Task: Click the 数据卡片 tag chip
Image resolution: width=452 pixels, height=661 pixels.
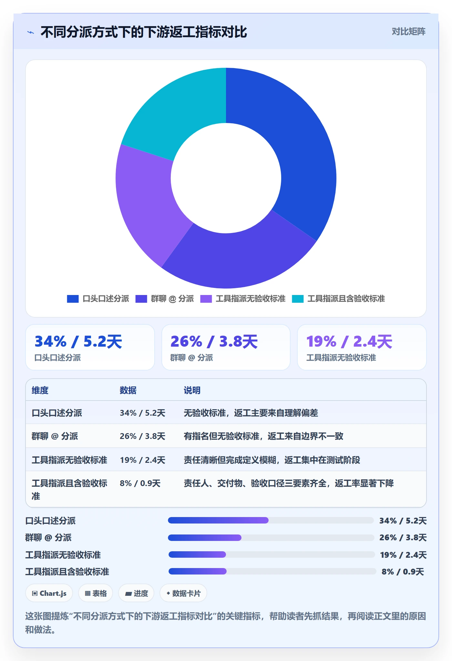Action: 183,593
